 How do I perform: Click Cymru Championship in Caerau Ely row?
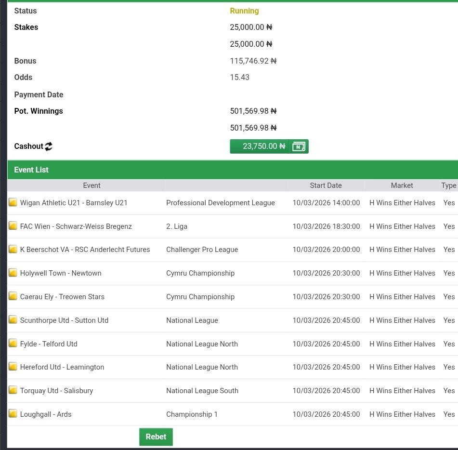(x=200, y=297)
